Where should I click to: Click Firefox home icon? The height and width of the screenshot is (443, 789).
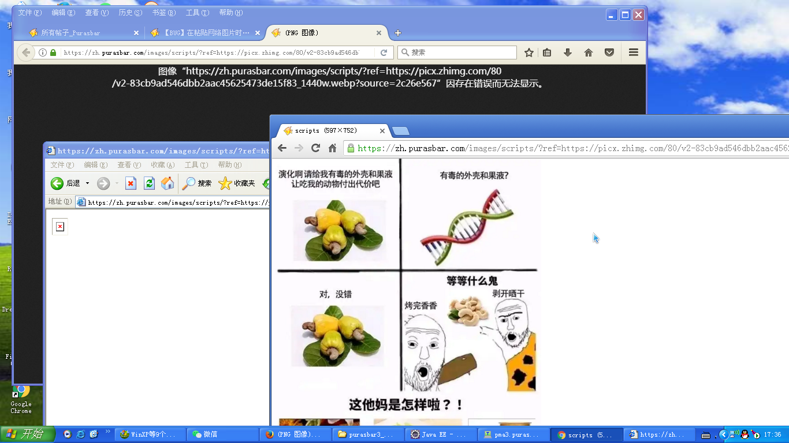pyautogui.click(x=588, y=52)
